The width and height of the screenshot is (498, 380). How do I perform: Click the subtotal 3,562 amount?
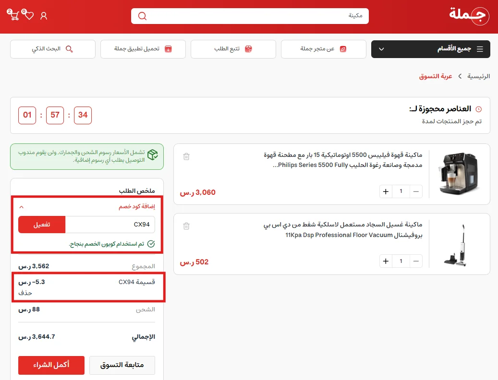pyautogui.click(x=34, y=266)
